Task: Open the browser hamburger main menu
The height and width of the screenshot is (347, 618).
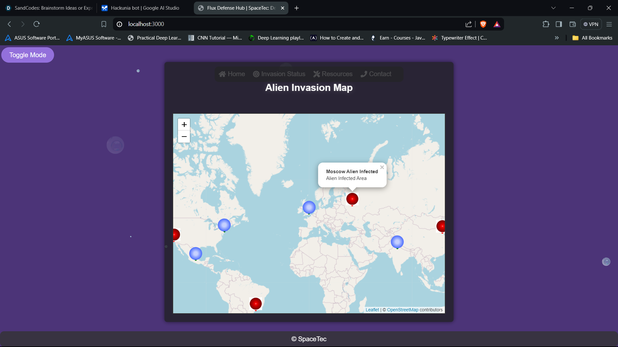Action: pyautogui.click(x=609, y=24)
